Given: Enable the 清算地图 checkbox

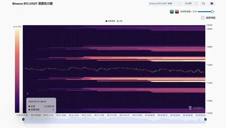Looking at the screenshot, I should pyautogui.click(x=203, y=18).
